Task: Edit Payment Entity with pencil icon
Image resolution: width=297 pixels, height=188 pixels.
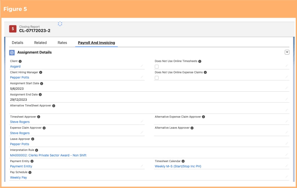Action: click(x=142, y=166)
